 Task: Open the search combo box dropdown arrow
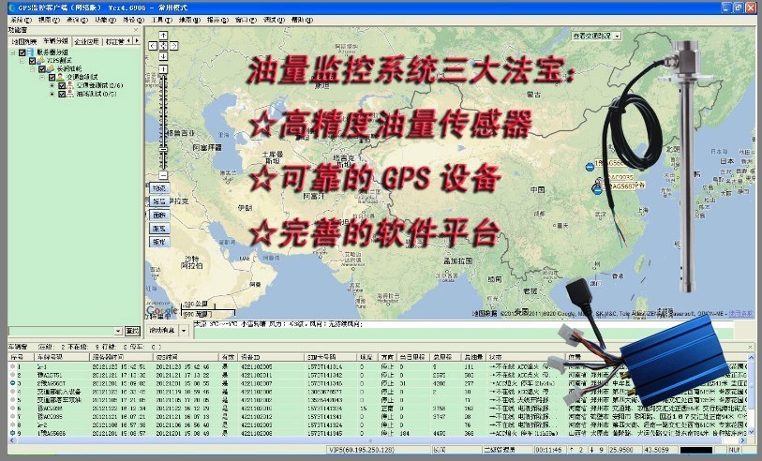[x=118, y=332]
